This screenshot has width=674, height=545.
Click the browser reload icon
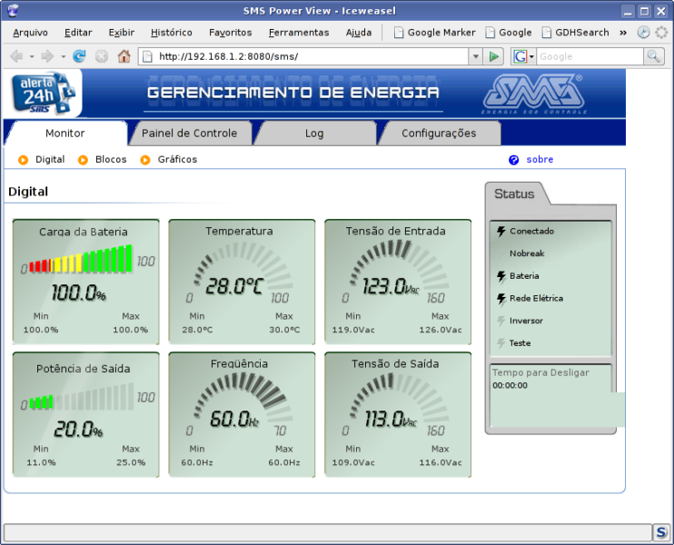(x=79, y=56)
